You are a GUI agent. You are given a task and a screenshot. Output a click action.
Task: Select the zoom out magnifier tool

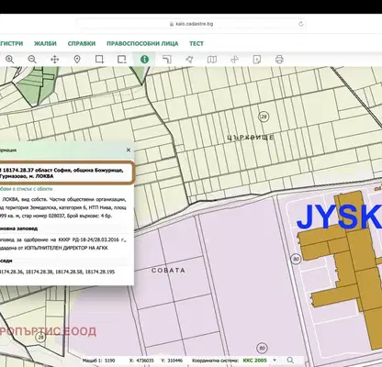click(x=32, y=60)
